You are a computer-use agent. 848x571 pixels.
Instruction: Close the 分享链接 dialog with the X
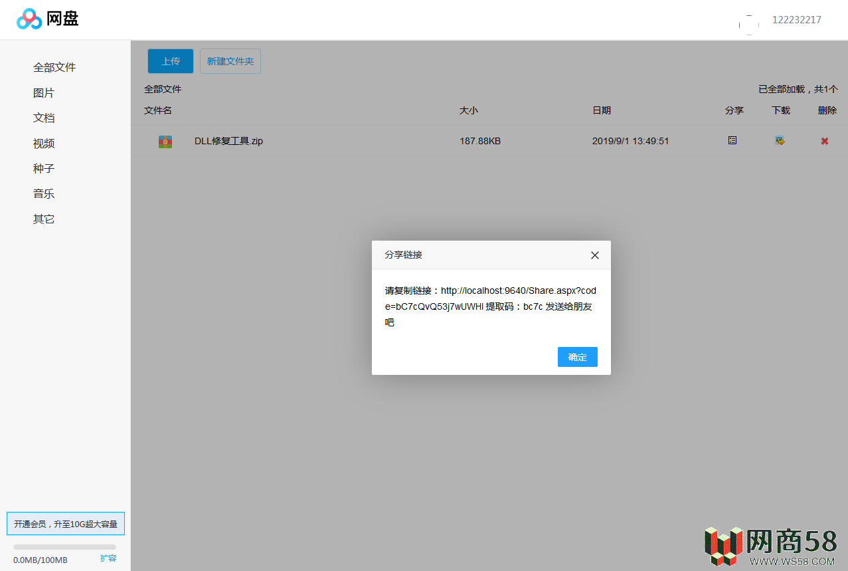[595, 255]
